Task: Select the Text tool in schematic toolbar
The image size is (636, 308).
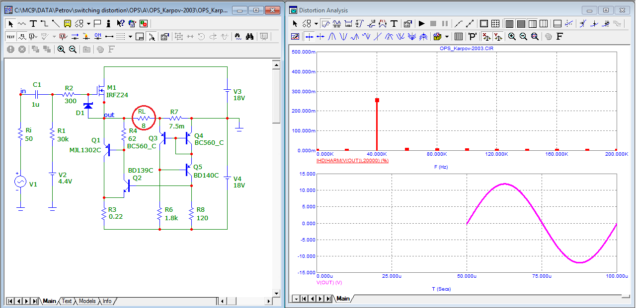Action: click(x=33, y=23)
